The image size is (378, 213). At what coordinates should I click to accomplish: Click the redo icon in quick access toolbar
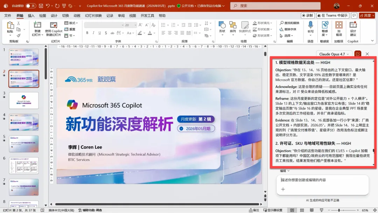click(x=57, y=6)
